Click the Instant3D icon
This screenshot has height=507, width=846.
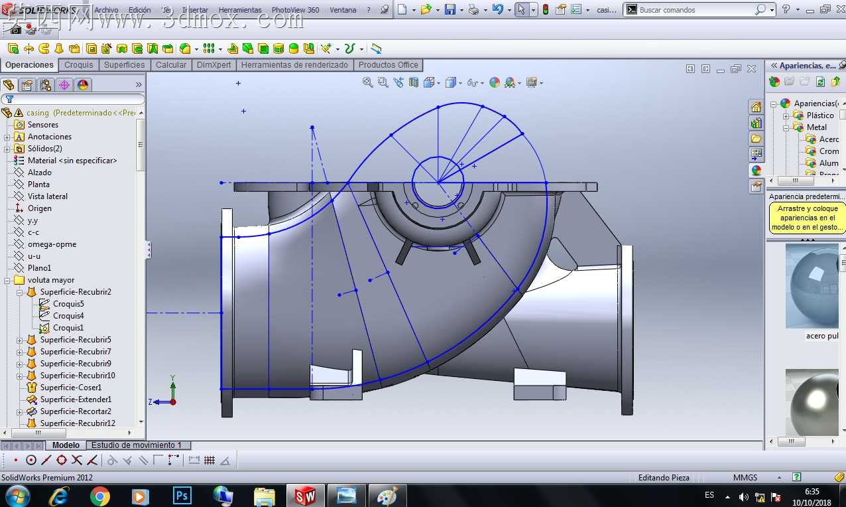coord(376,48)
